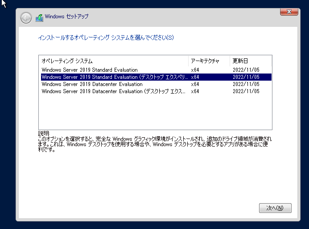Click the Windows セットアップ title text
Image resolution: width=309 pixels, height=229 pixels.
[66, 16]
